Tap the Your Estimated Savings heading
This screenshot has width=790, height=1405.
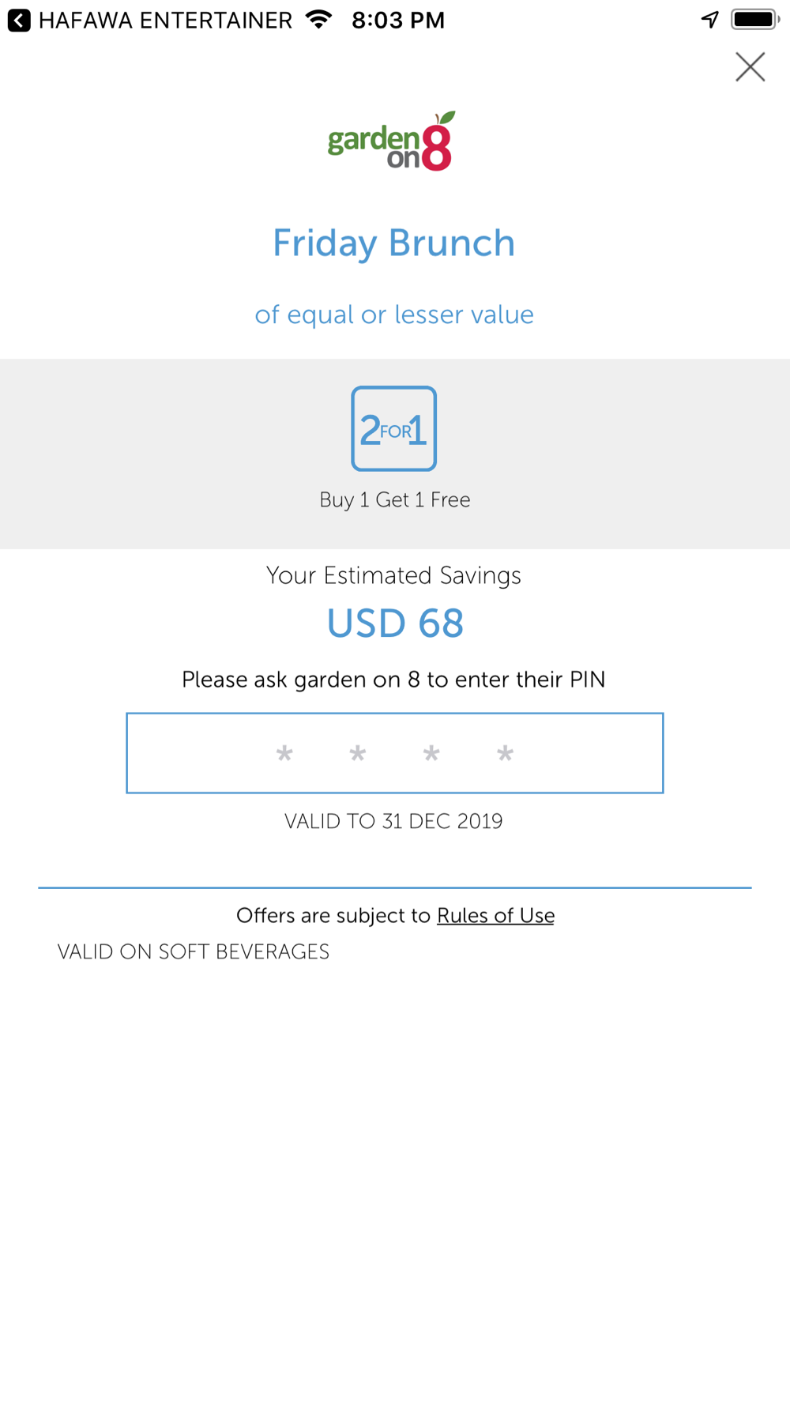(393, 575)
